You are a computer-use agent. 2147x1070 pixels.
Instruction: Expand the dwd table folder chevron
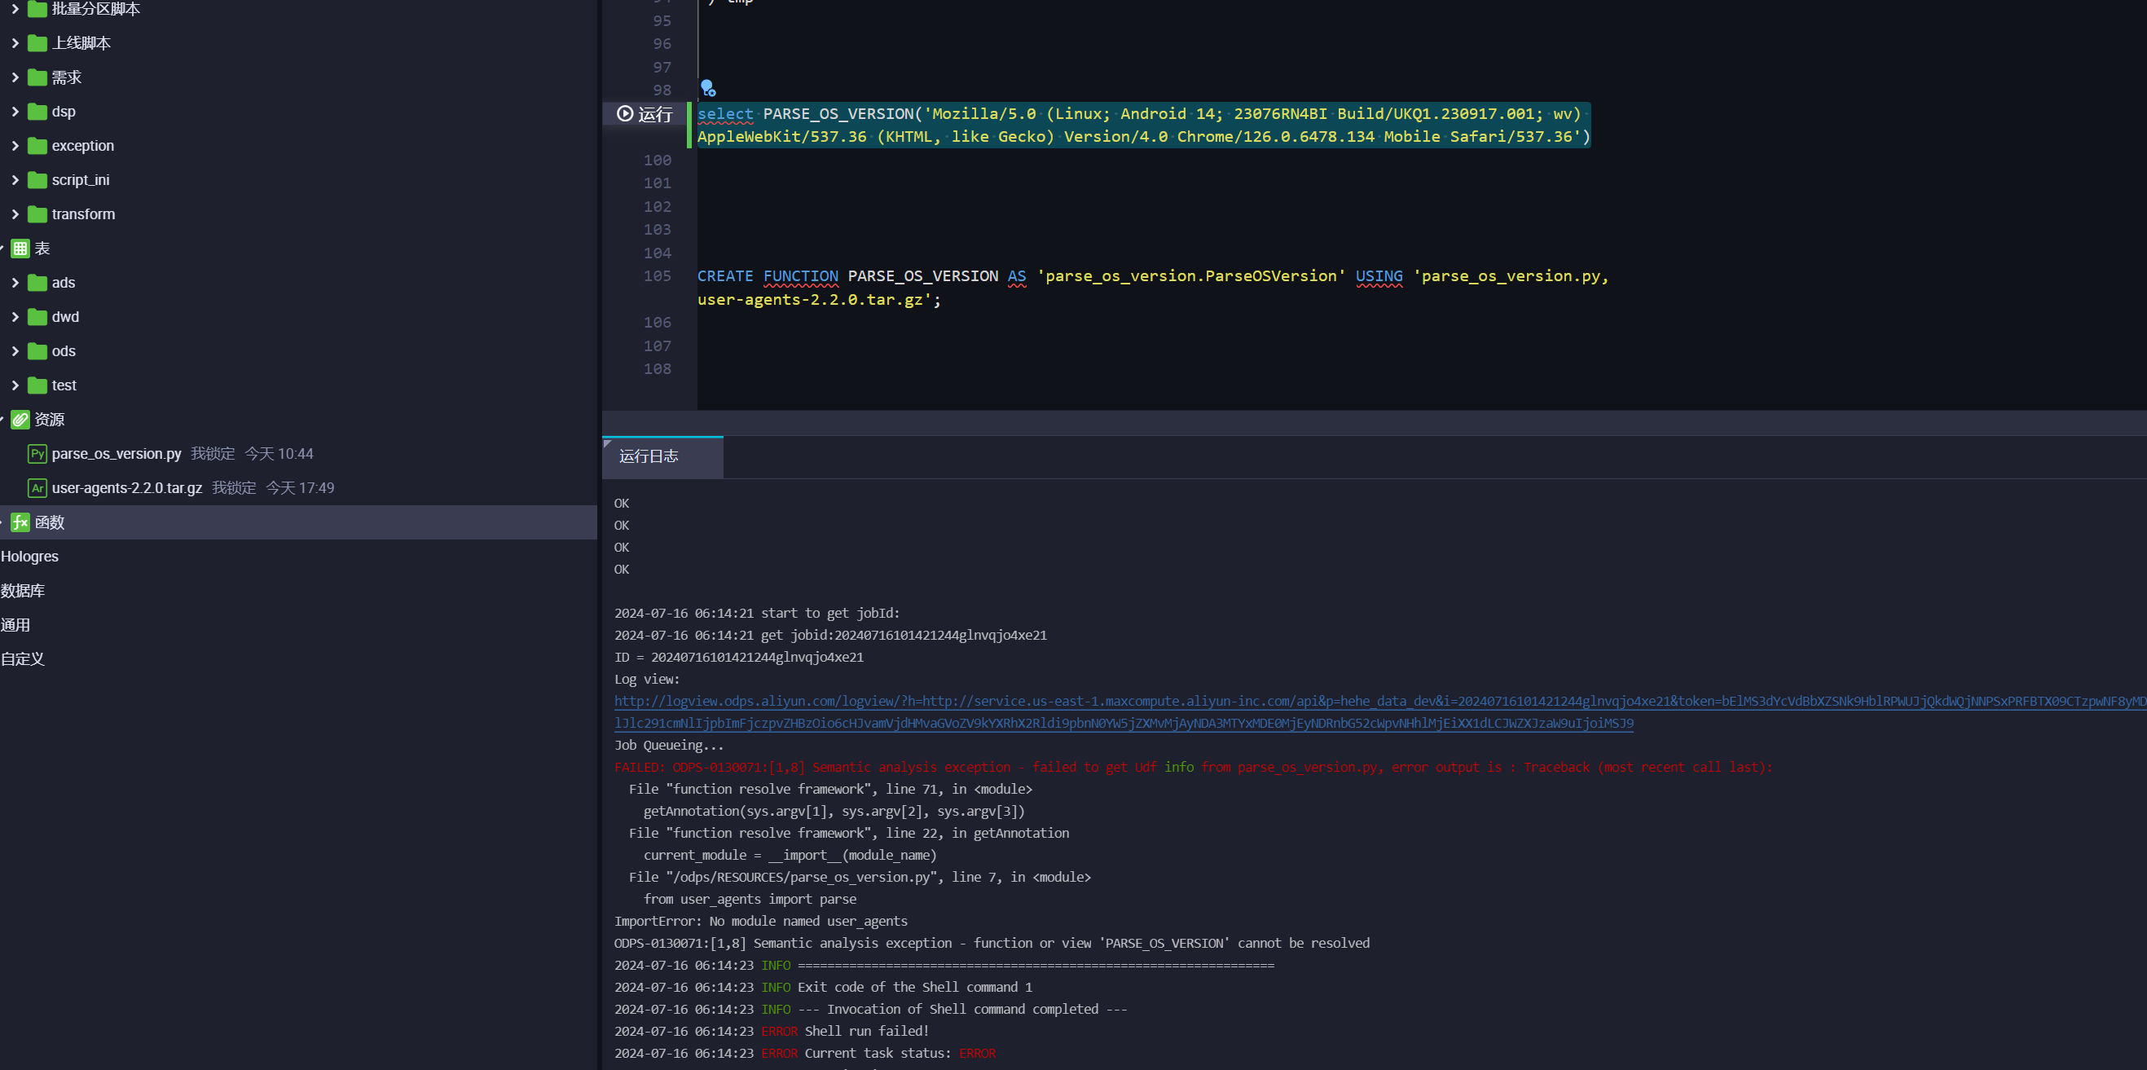pos(15,317)
